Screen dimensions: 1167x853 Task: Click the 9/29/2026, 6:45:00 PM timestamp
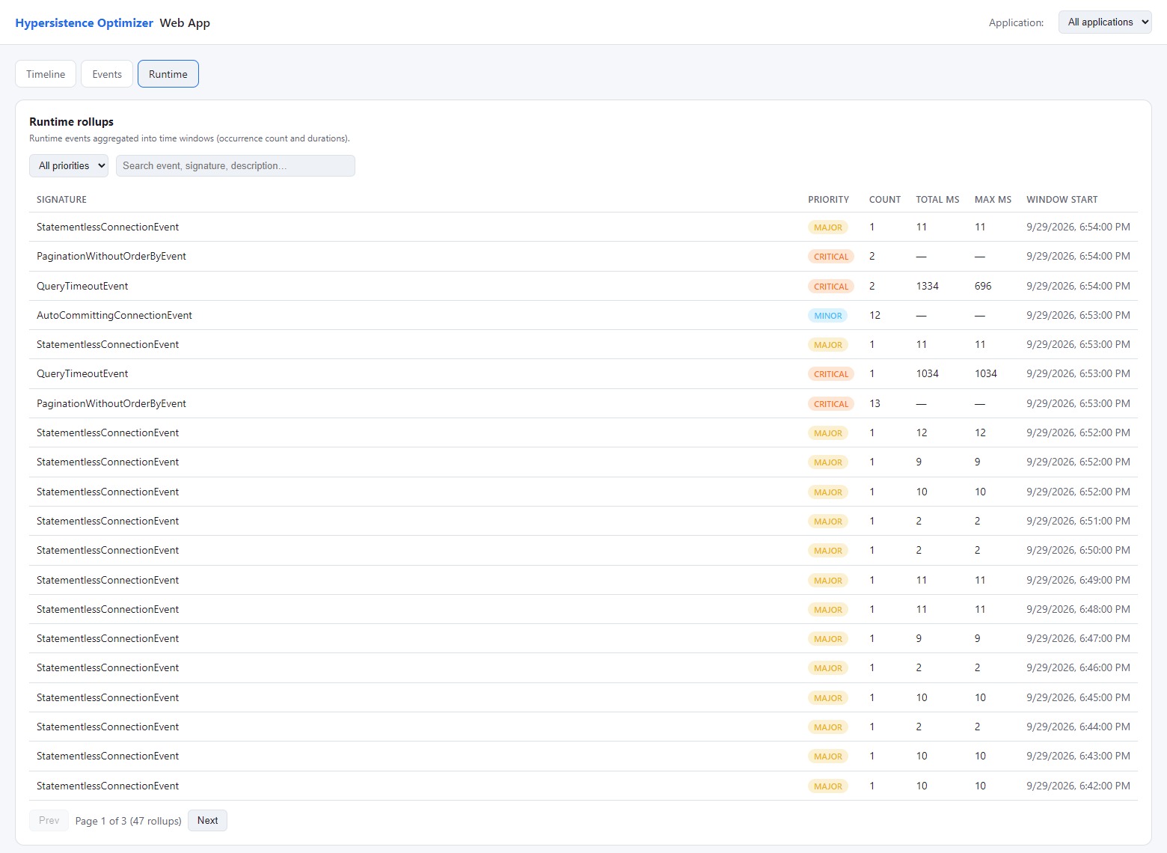(x=1078, y=697)
